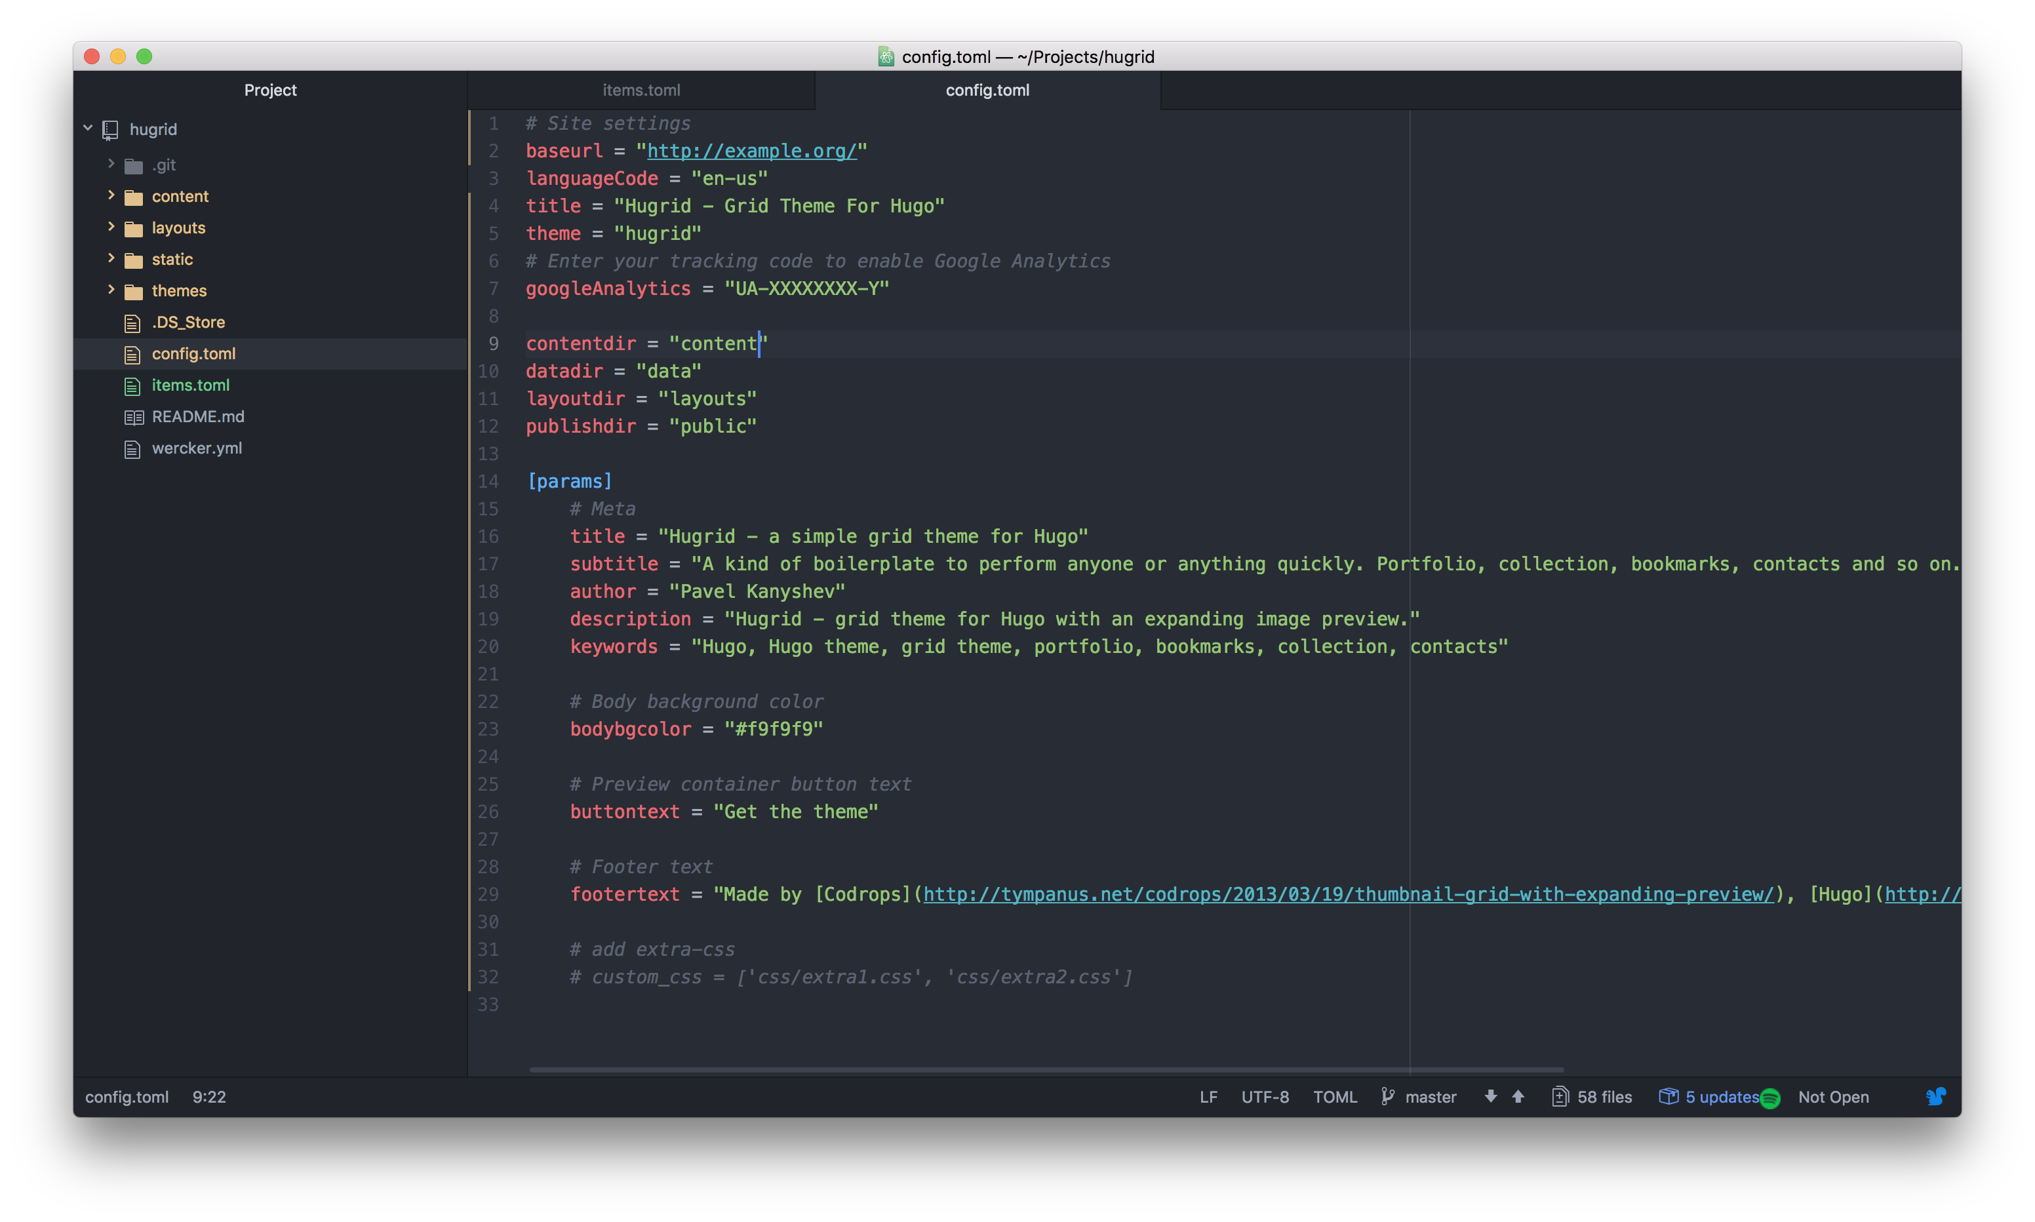Image resolution: width=2035 pixels, height=1222 pixels.
Task: Click the file icon in window title bar
Action: 886,56
